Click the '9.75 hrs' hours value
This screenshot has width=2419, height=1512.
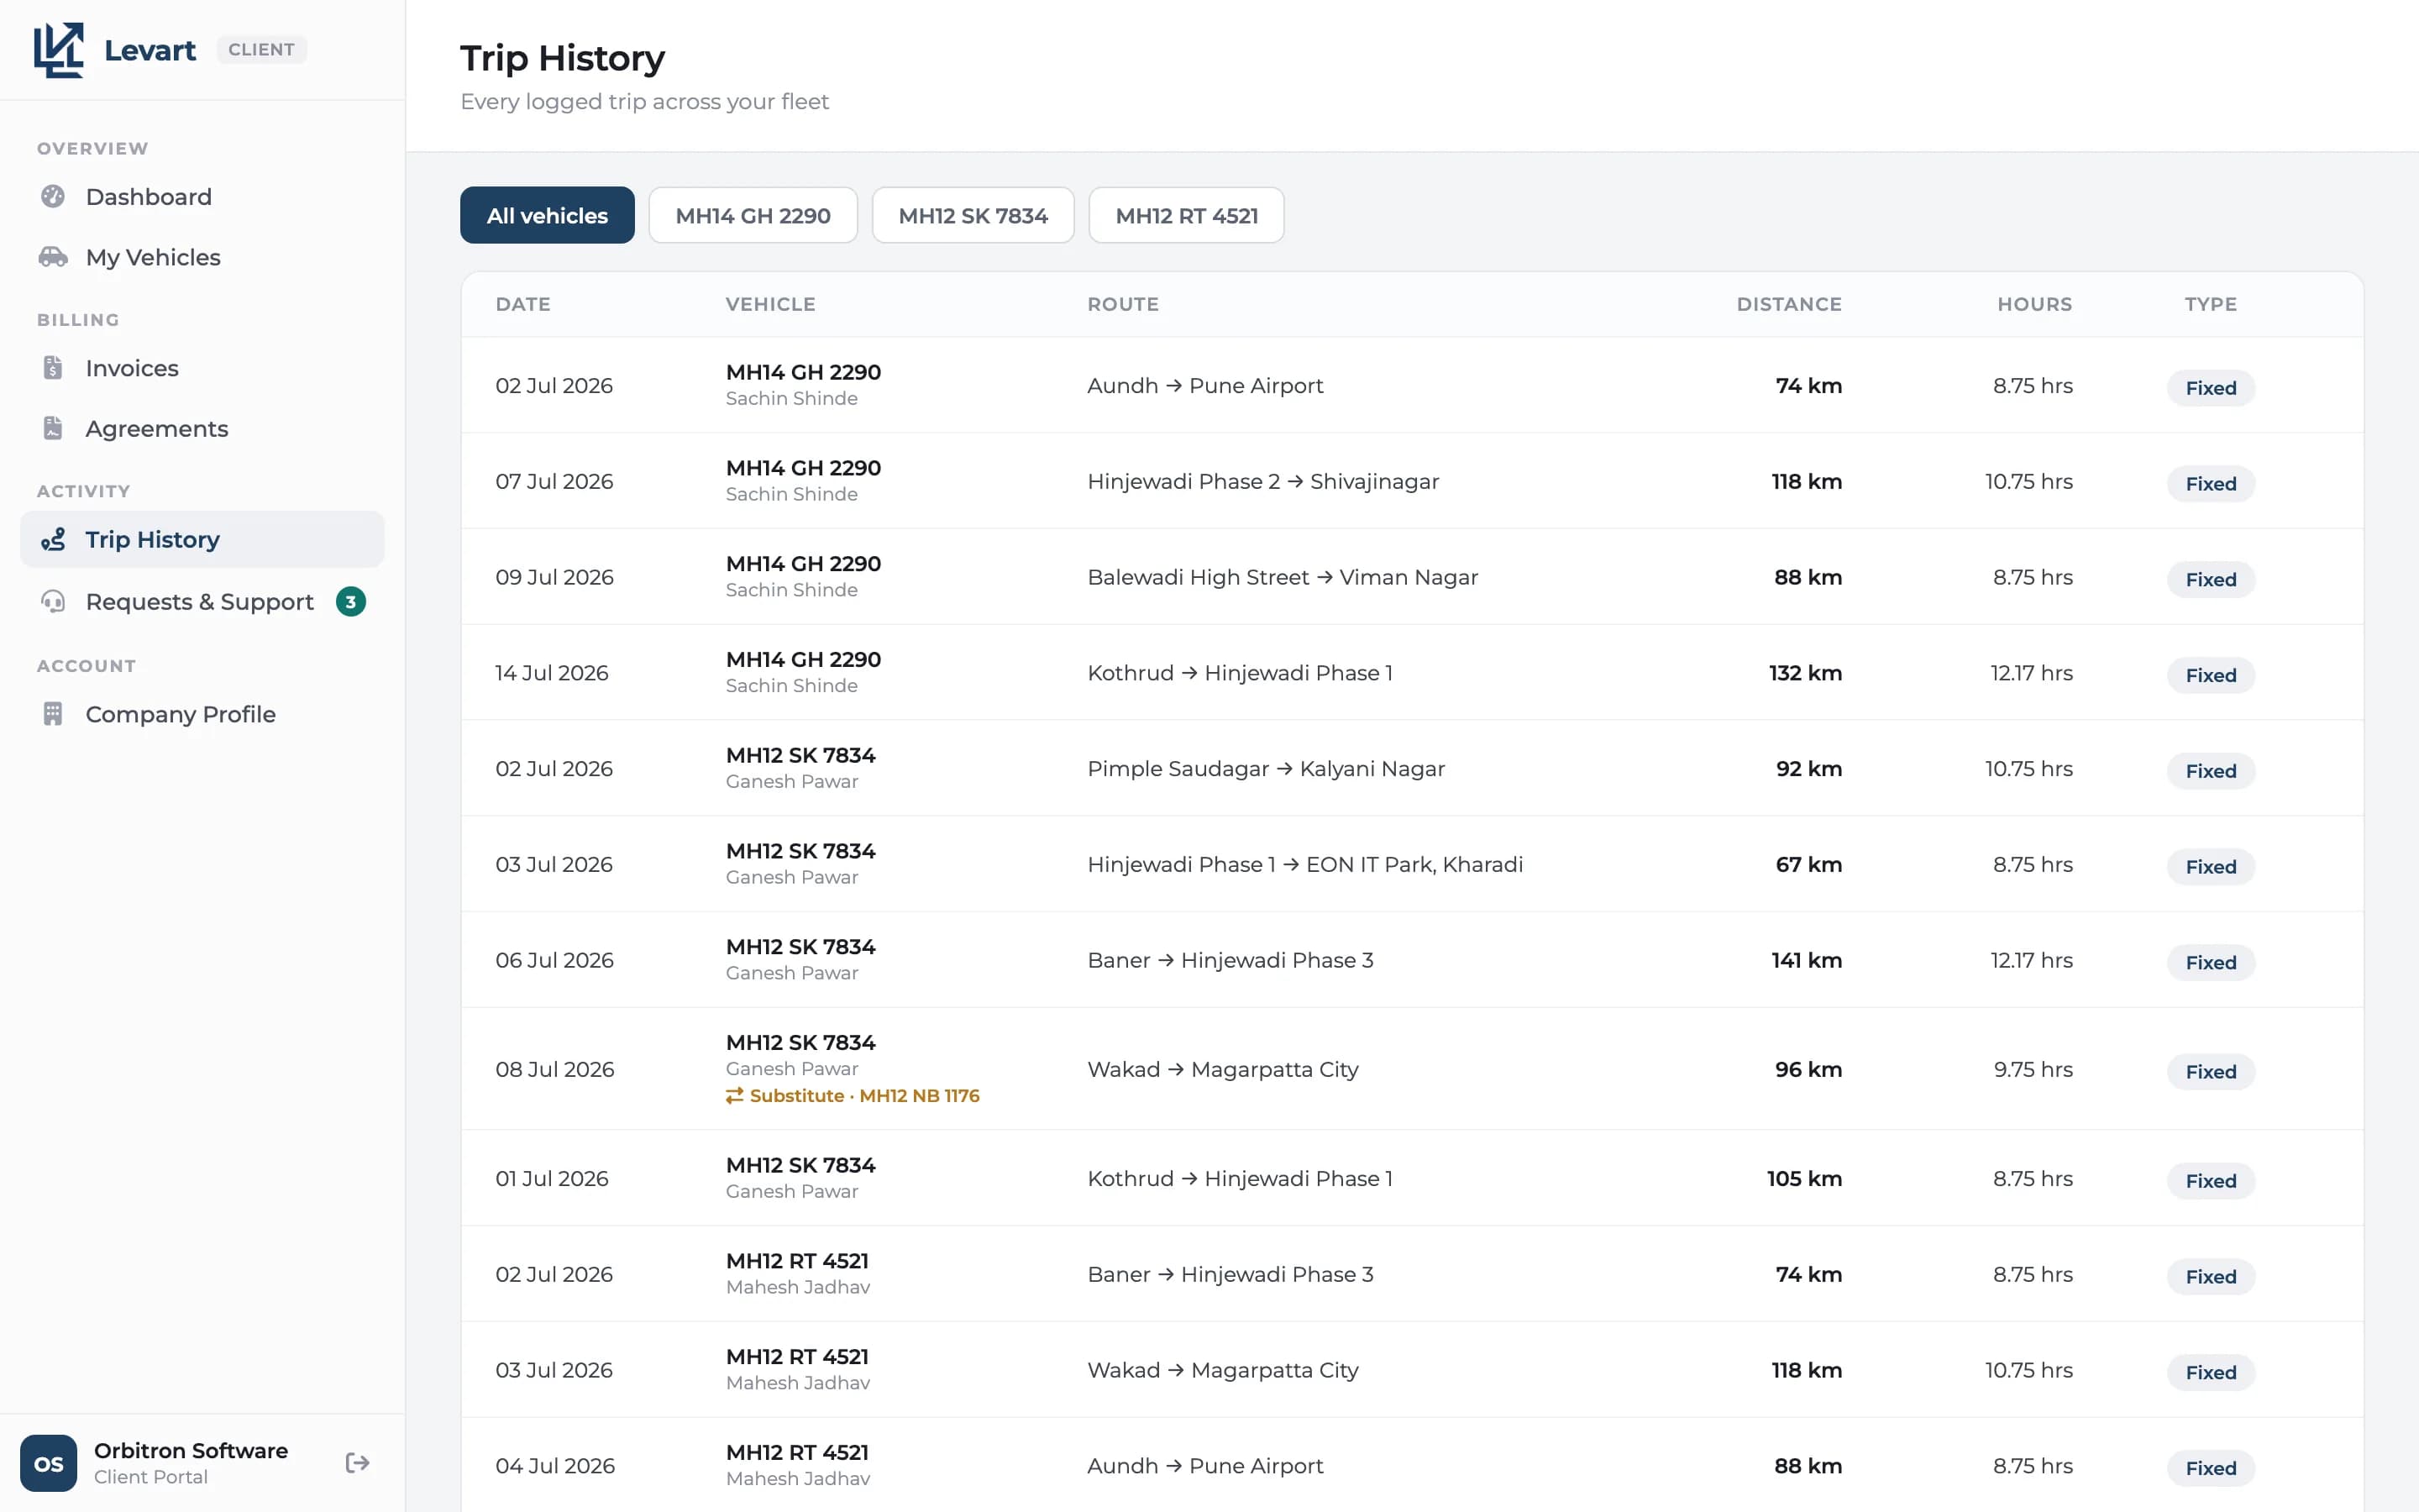2033,1070
